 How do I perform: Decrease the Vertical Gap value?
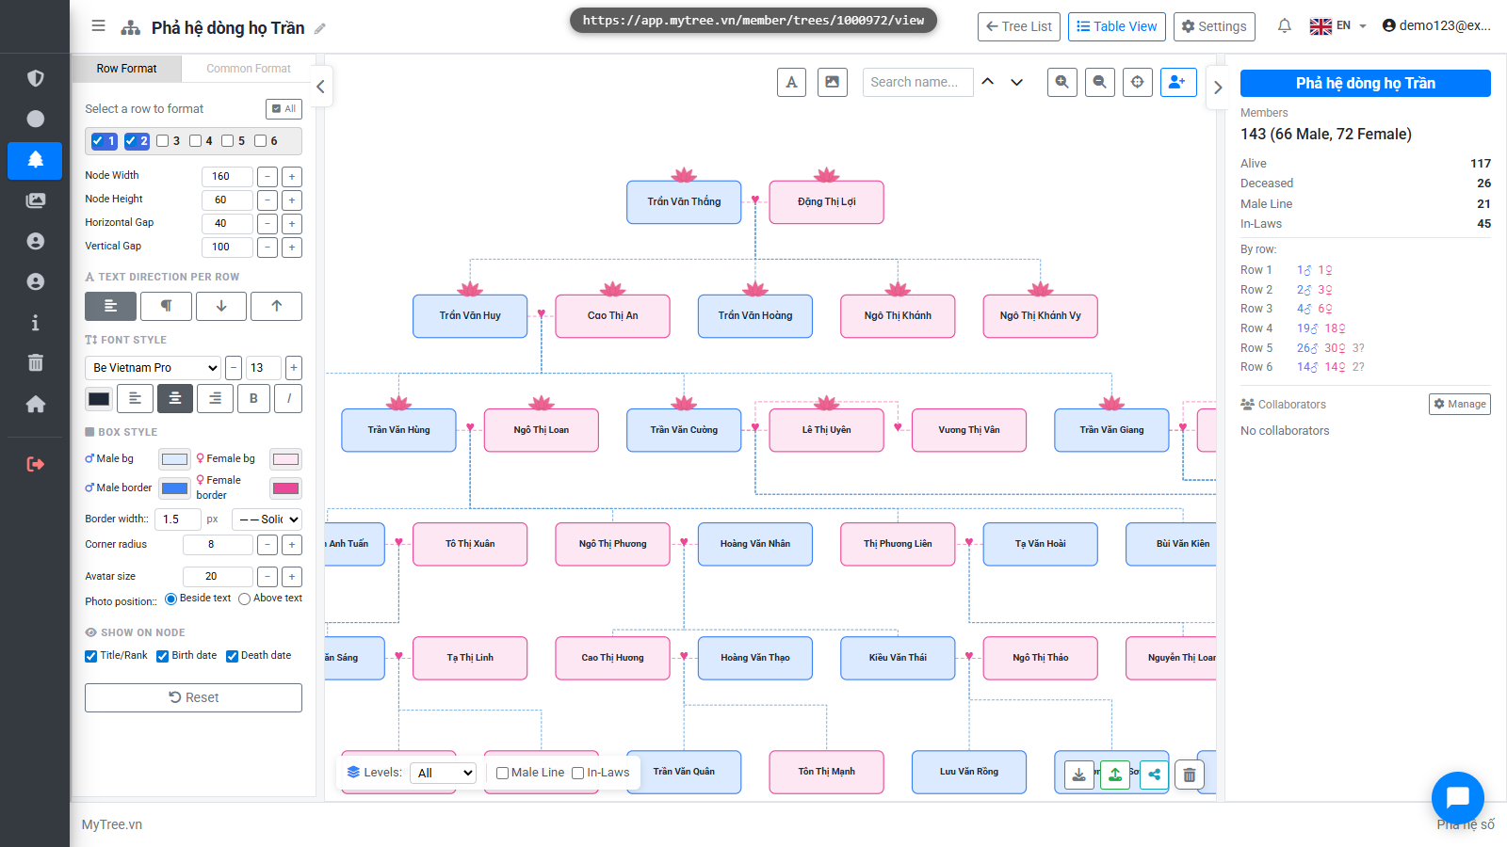267,248
